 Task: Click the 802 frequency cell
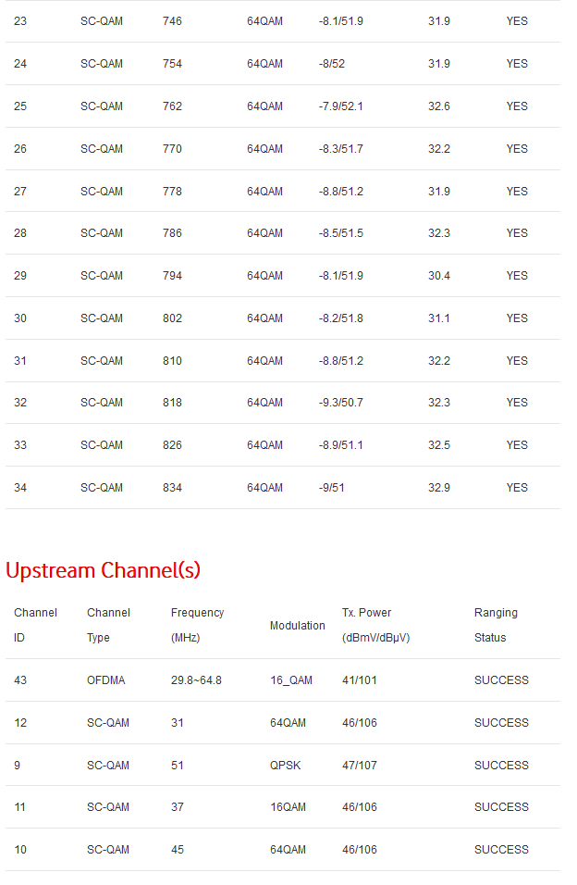172,318
